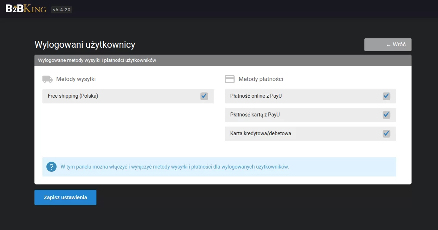Click the blue info message text
Image resolution: width=438 pixels, height=230 pixels.
click(175, 167)
